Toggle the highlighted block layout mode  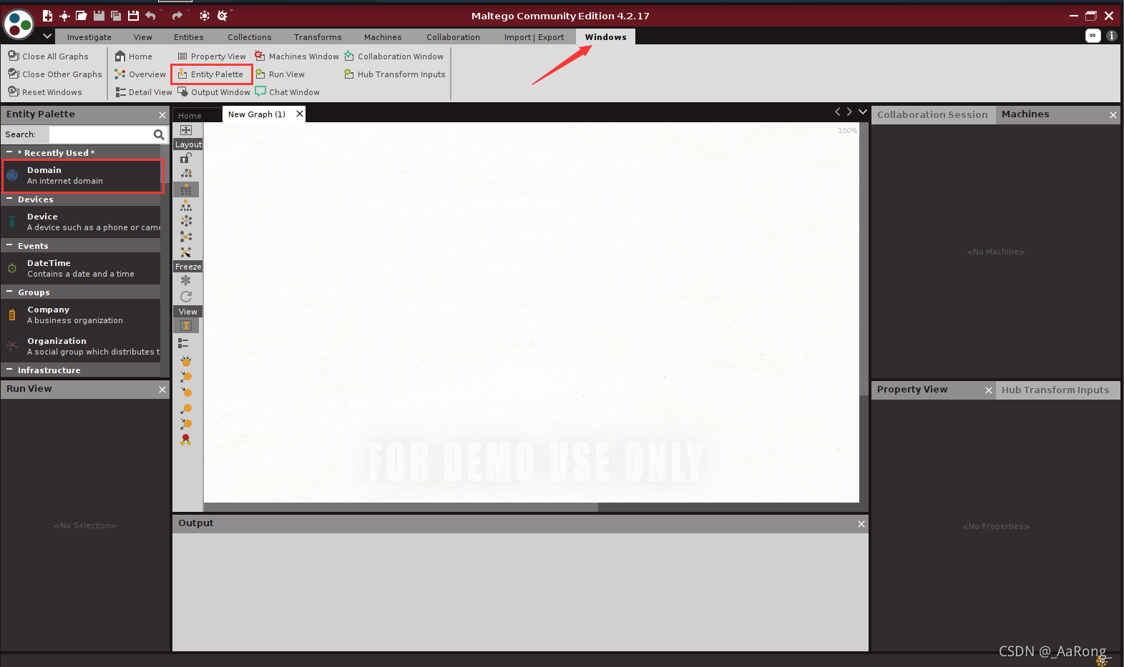(x=186, y=189)
